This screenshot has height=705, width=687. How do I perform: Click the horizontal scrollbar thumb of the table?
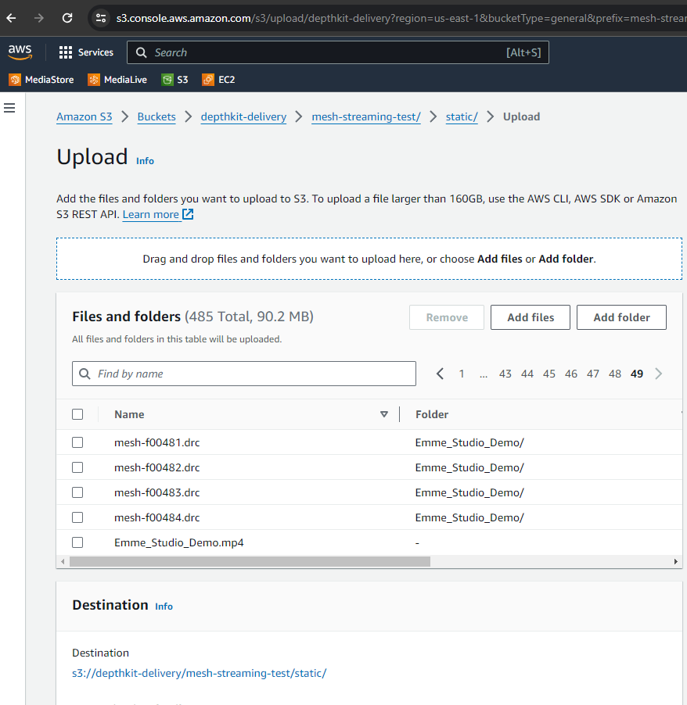pos(250,561)
